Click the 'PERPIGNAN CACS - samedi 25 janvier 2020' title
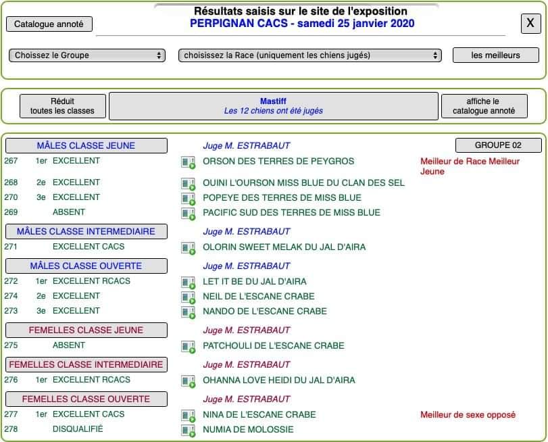The image size is (548, 442). [302, 24]
